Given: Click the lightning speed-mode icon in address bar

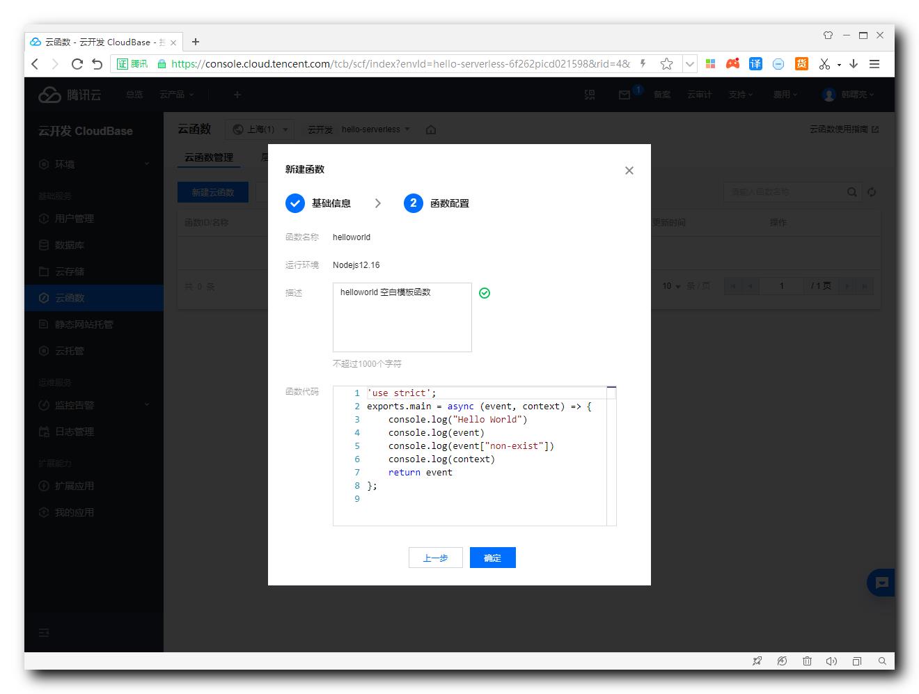Looking at the screenshot, I should (x=643, y=64).
